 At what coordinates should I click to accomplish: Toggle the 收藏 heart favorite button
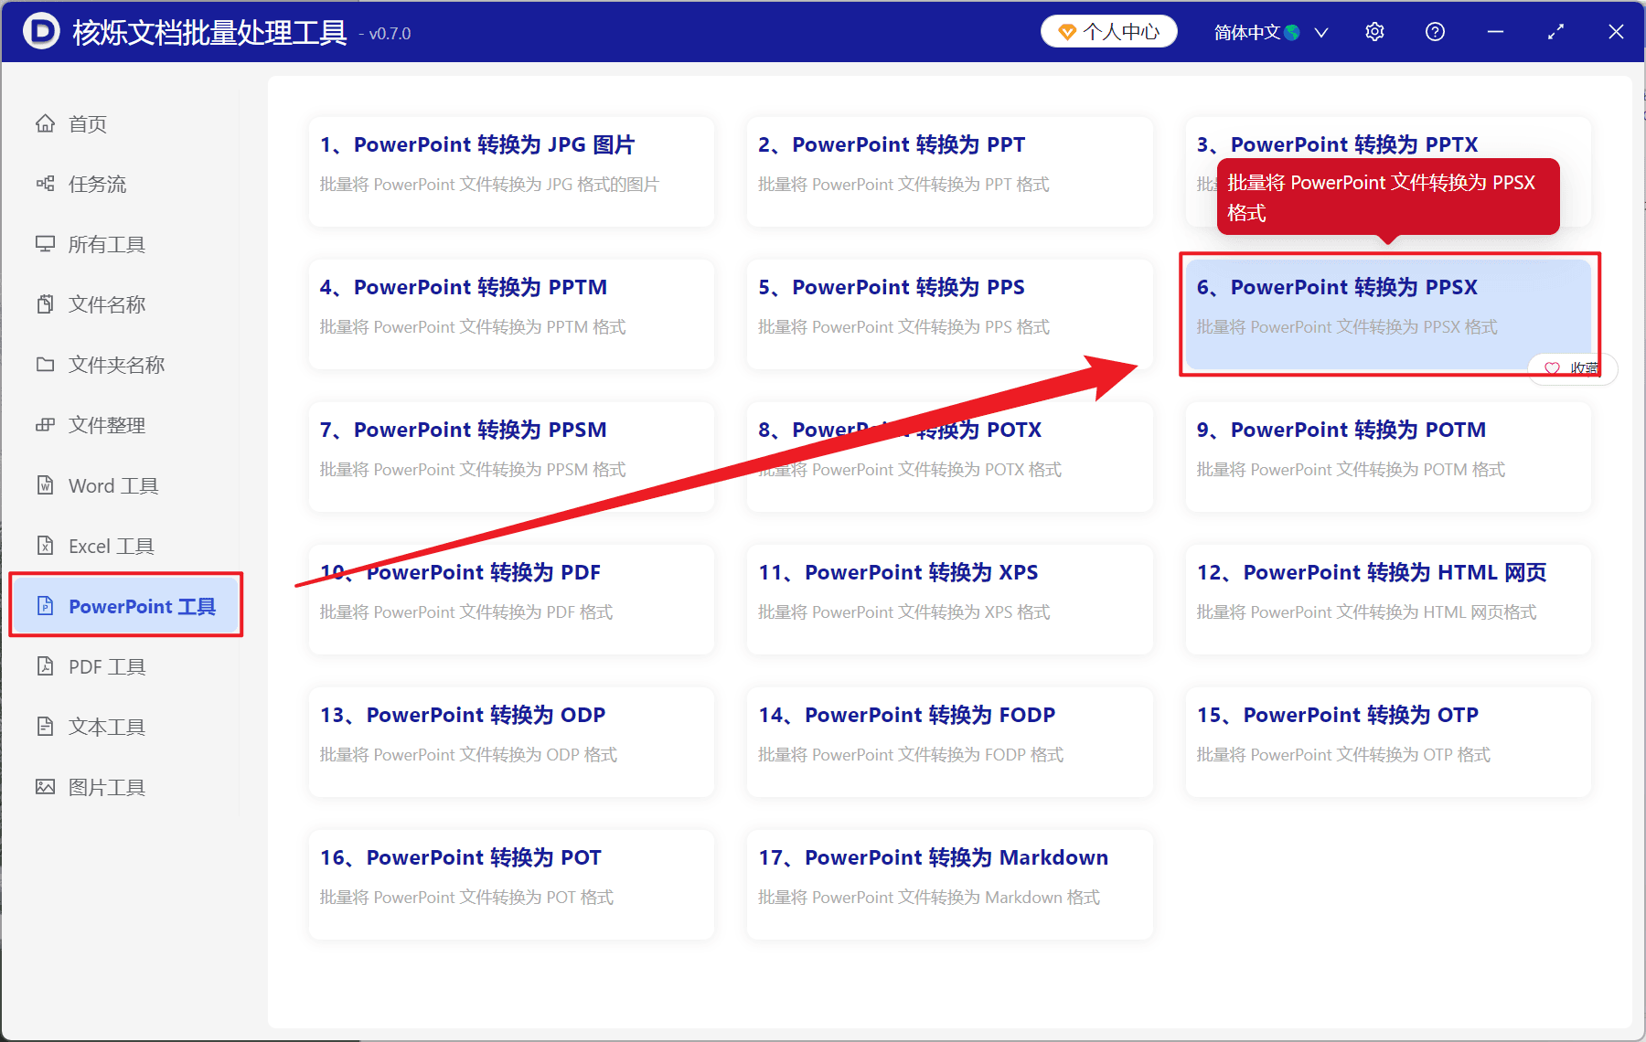click(1572, 368)
